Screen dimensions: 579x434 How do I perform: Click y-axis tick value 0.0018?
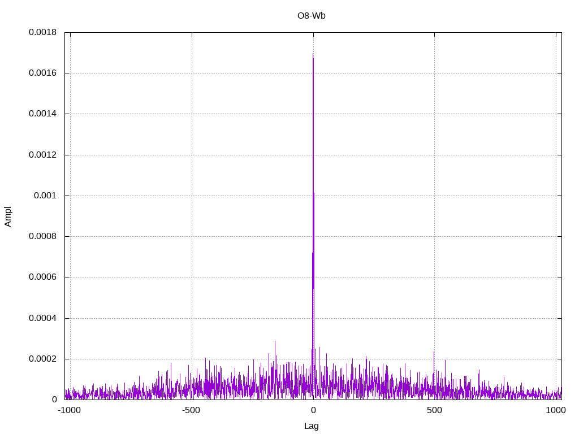click(x=42, y=32)
